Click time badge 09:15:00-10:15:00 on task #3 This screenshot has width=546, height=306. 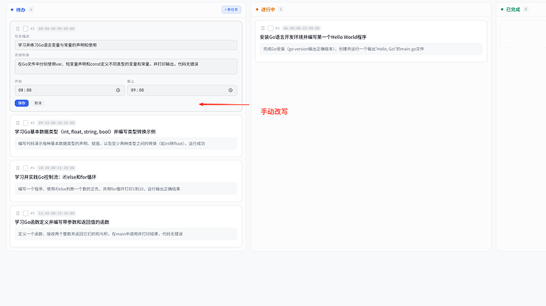point(56,123)
